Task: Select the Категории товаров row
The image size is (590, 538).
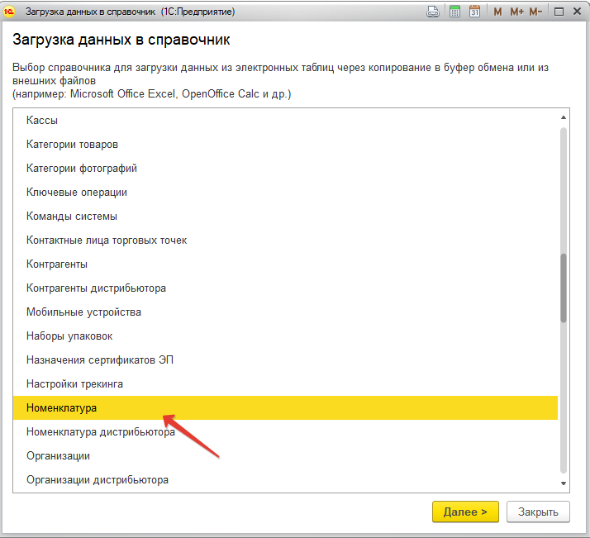Action: click(285, 145)
